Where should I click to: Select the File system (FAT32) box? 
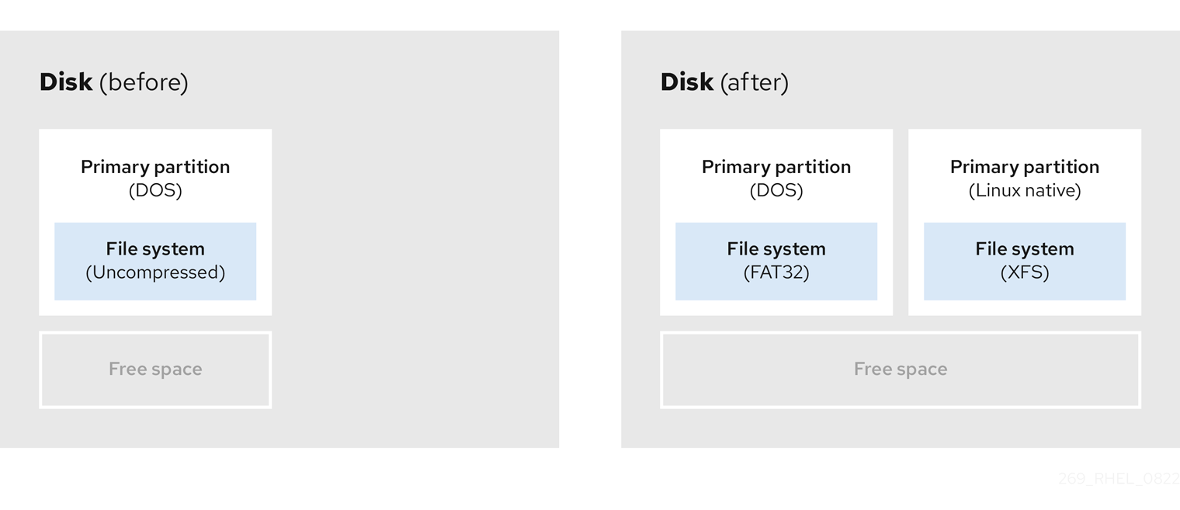coord(776,261)
